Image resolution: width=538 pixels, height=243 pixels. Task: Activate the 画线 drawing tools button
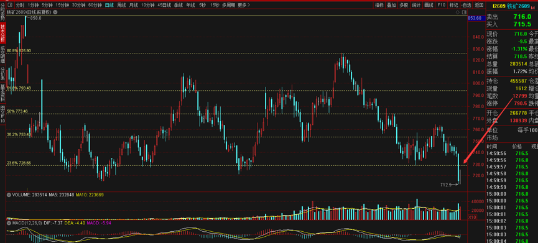tap(429, 5)
